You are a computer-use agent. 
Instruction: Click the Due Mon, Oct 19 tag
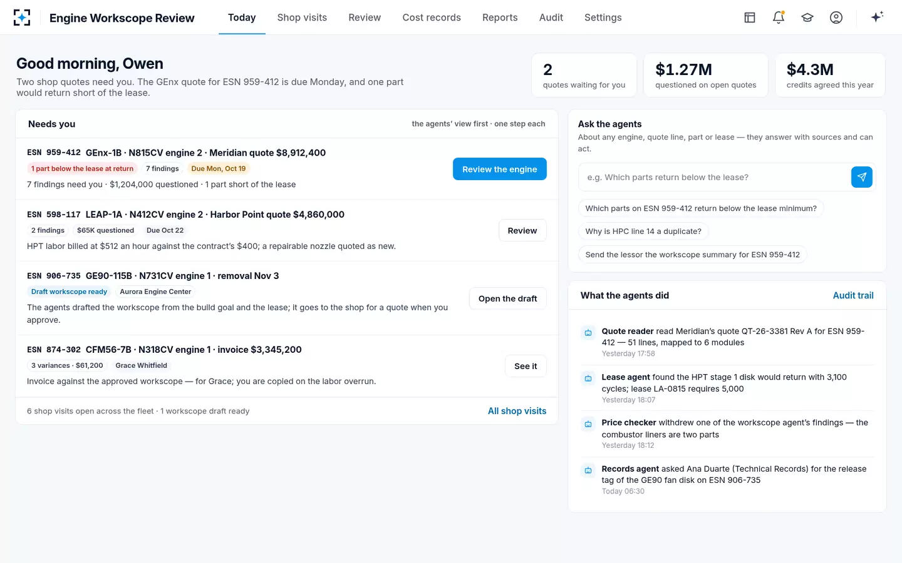coord(219,168)
